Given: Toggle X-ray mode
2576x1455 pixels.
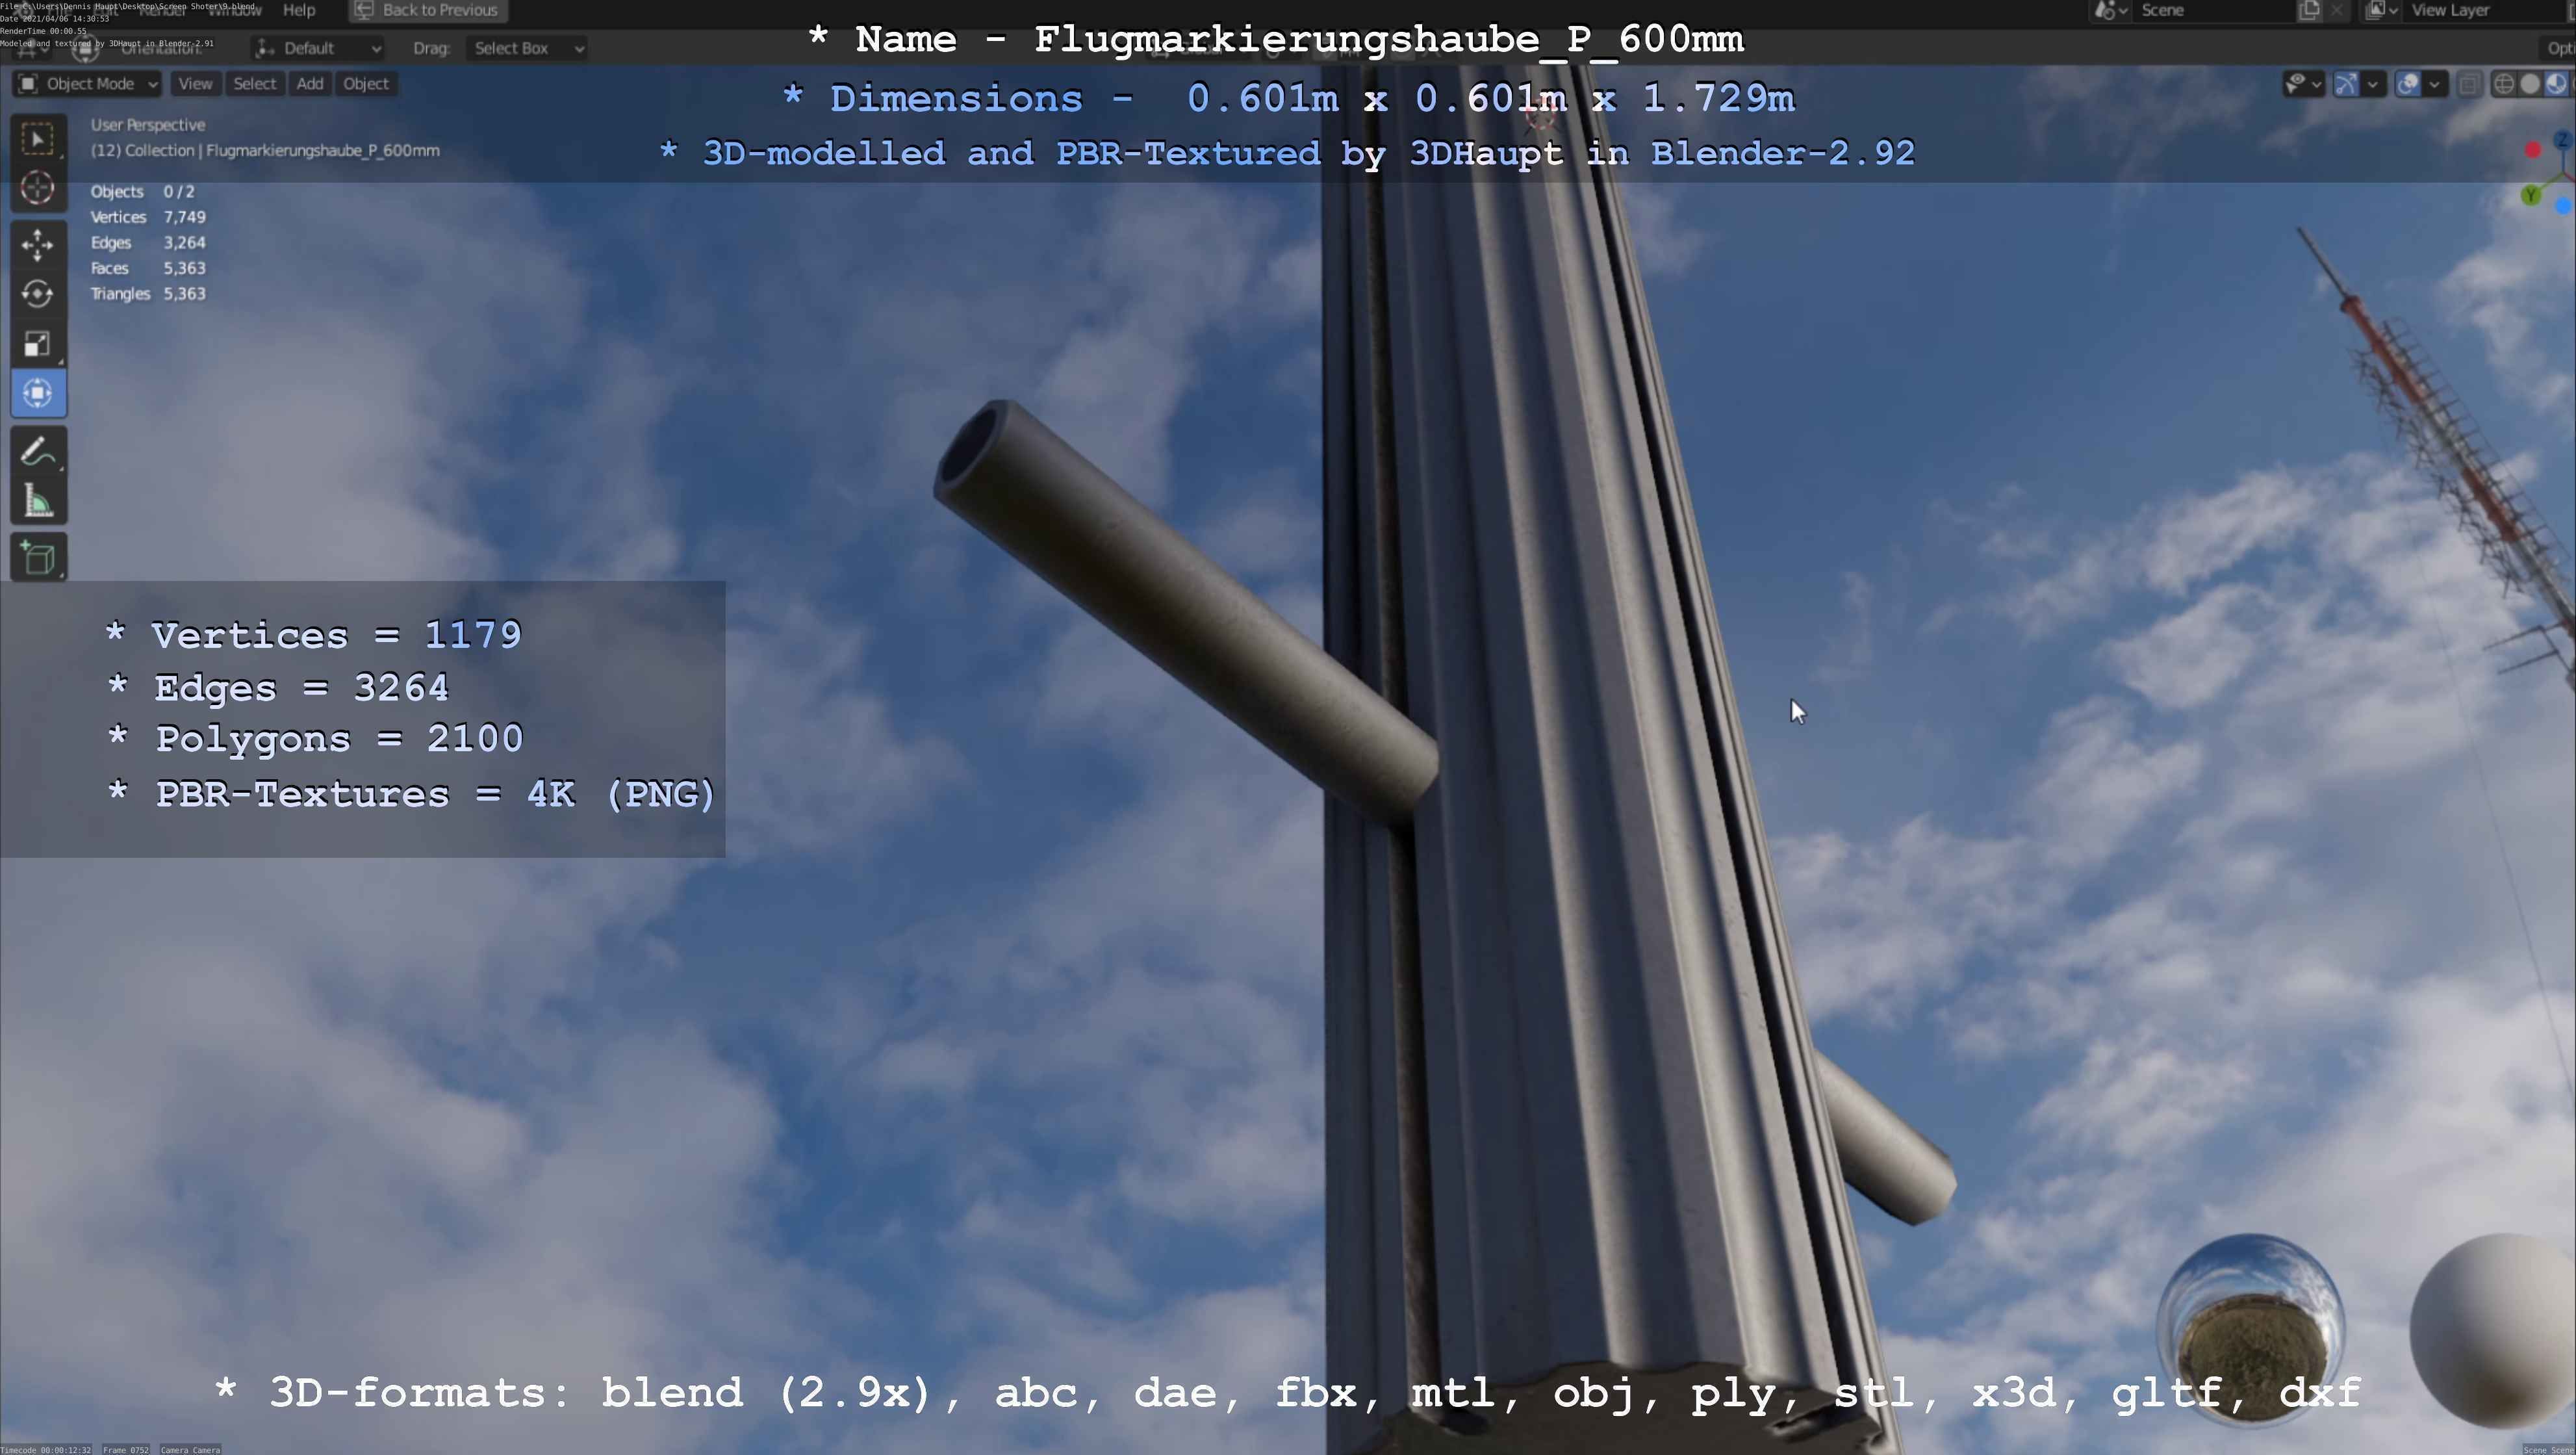Looking at the screenshot, I should pos(2470,84).
